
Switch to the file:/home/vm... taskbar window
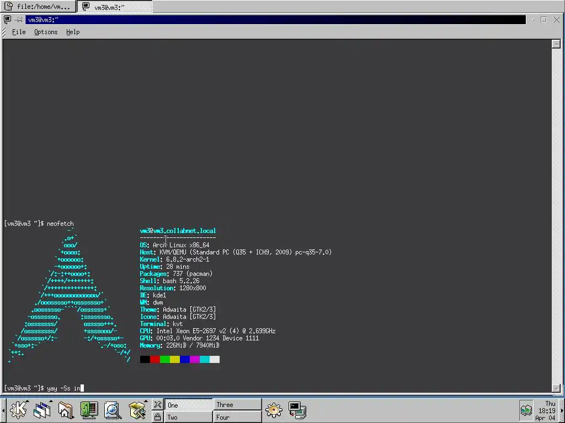(39, 6)
